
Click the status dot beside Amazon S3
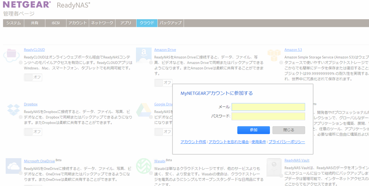click(x=281, y=62)
